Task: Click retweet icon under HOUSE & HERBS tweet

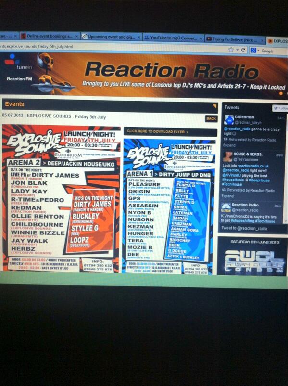Action: coord(224,190)
